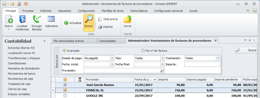Close the Vencimientos de facturas tab
260x98 pixels.
(x=215, y=41)
